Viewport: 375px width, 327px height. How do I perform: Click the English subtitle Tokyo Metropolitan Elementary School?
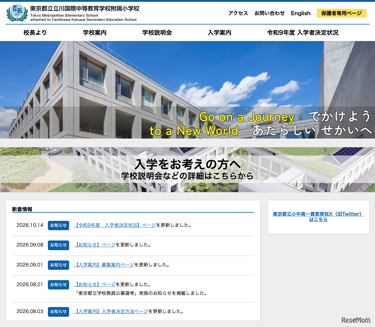[x=64, y=15]
